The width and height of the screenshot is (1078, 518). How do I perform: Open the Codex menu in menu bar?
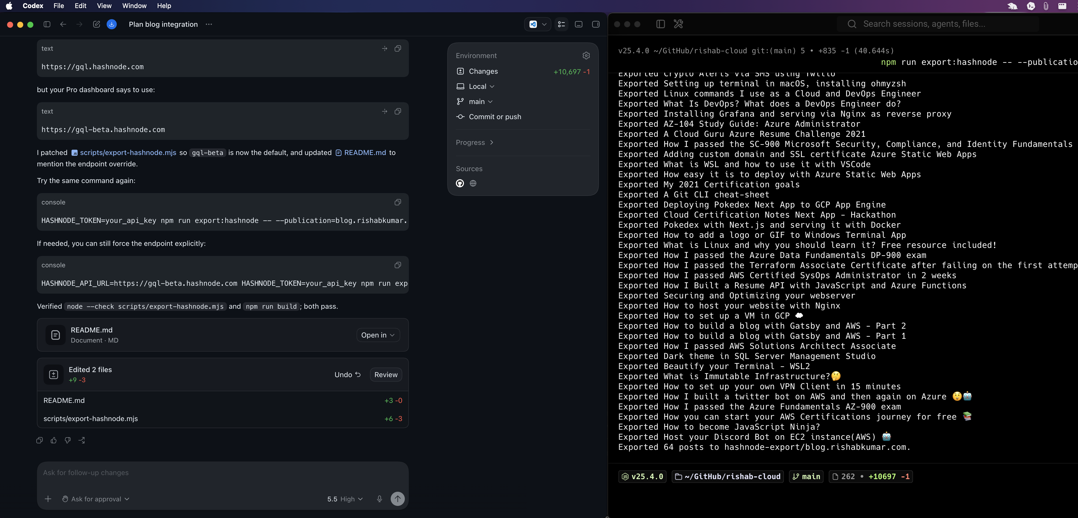pos(33,6)
